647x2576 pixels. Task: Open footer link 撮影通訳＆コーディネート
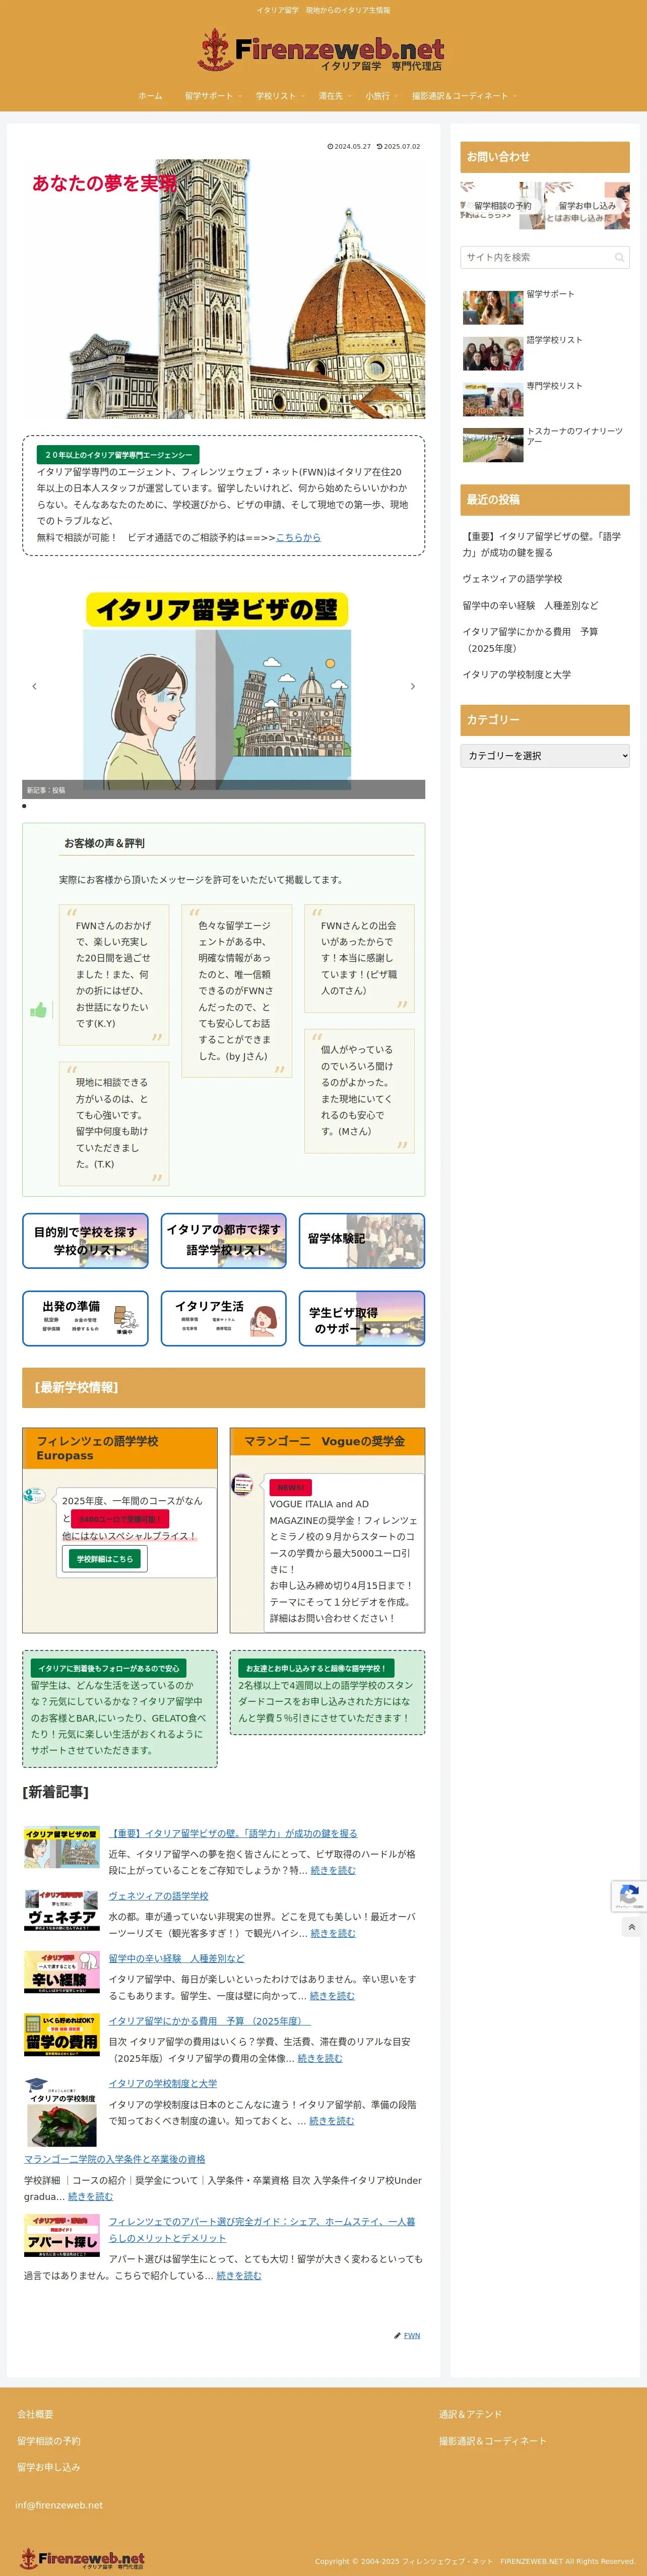click(x=492, y=2441)
